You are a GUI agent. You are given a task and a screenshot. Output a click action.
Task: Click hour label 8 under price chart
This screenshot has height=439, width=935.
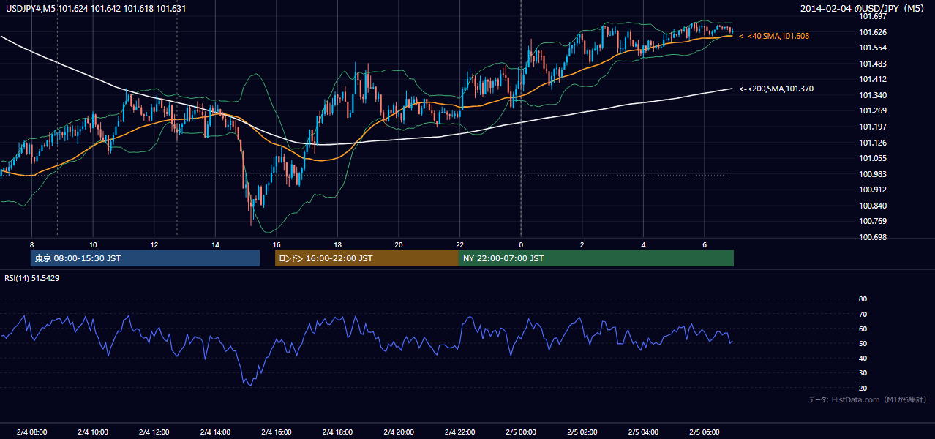(31, 244)
